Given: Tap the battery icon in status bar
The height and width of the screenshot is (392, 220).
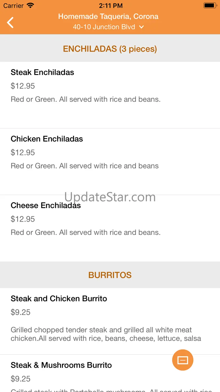Looking at the screenshot, I should click(x=210, y=5).
